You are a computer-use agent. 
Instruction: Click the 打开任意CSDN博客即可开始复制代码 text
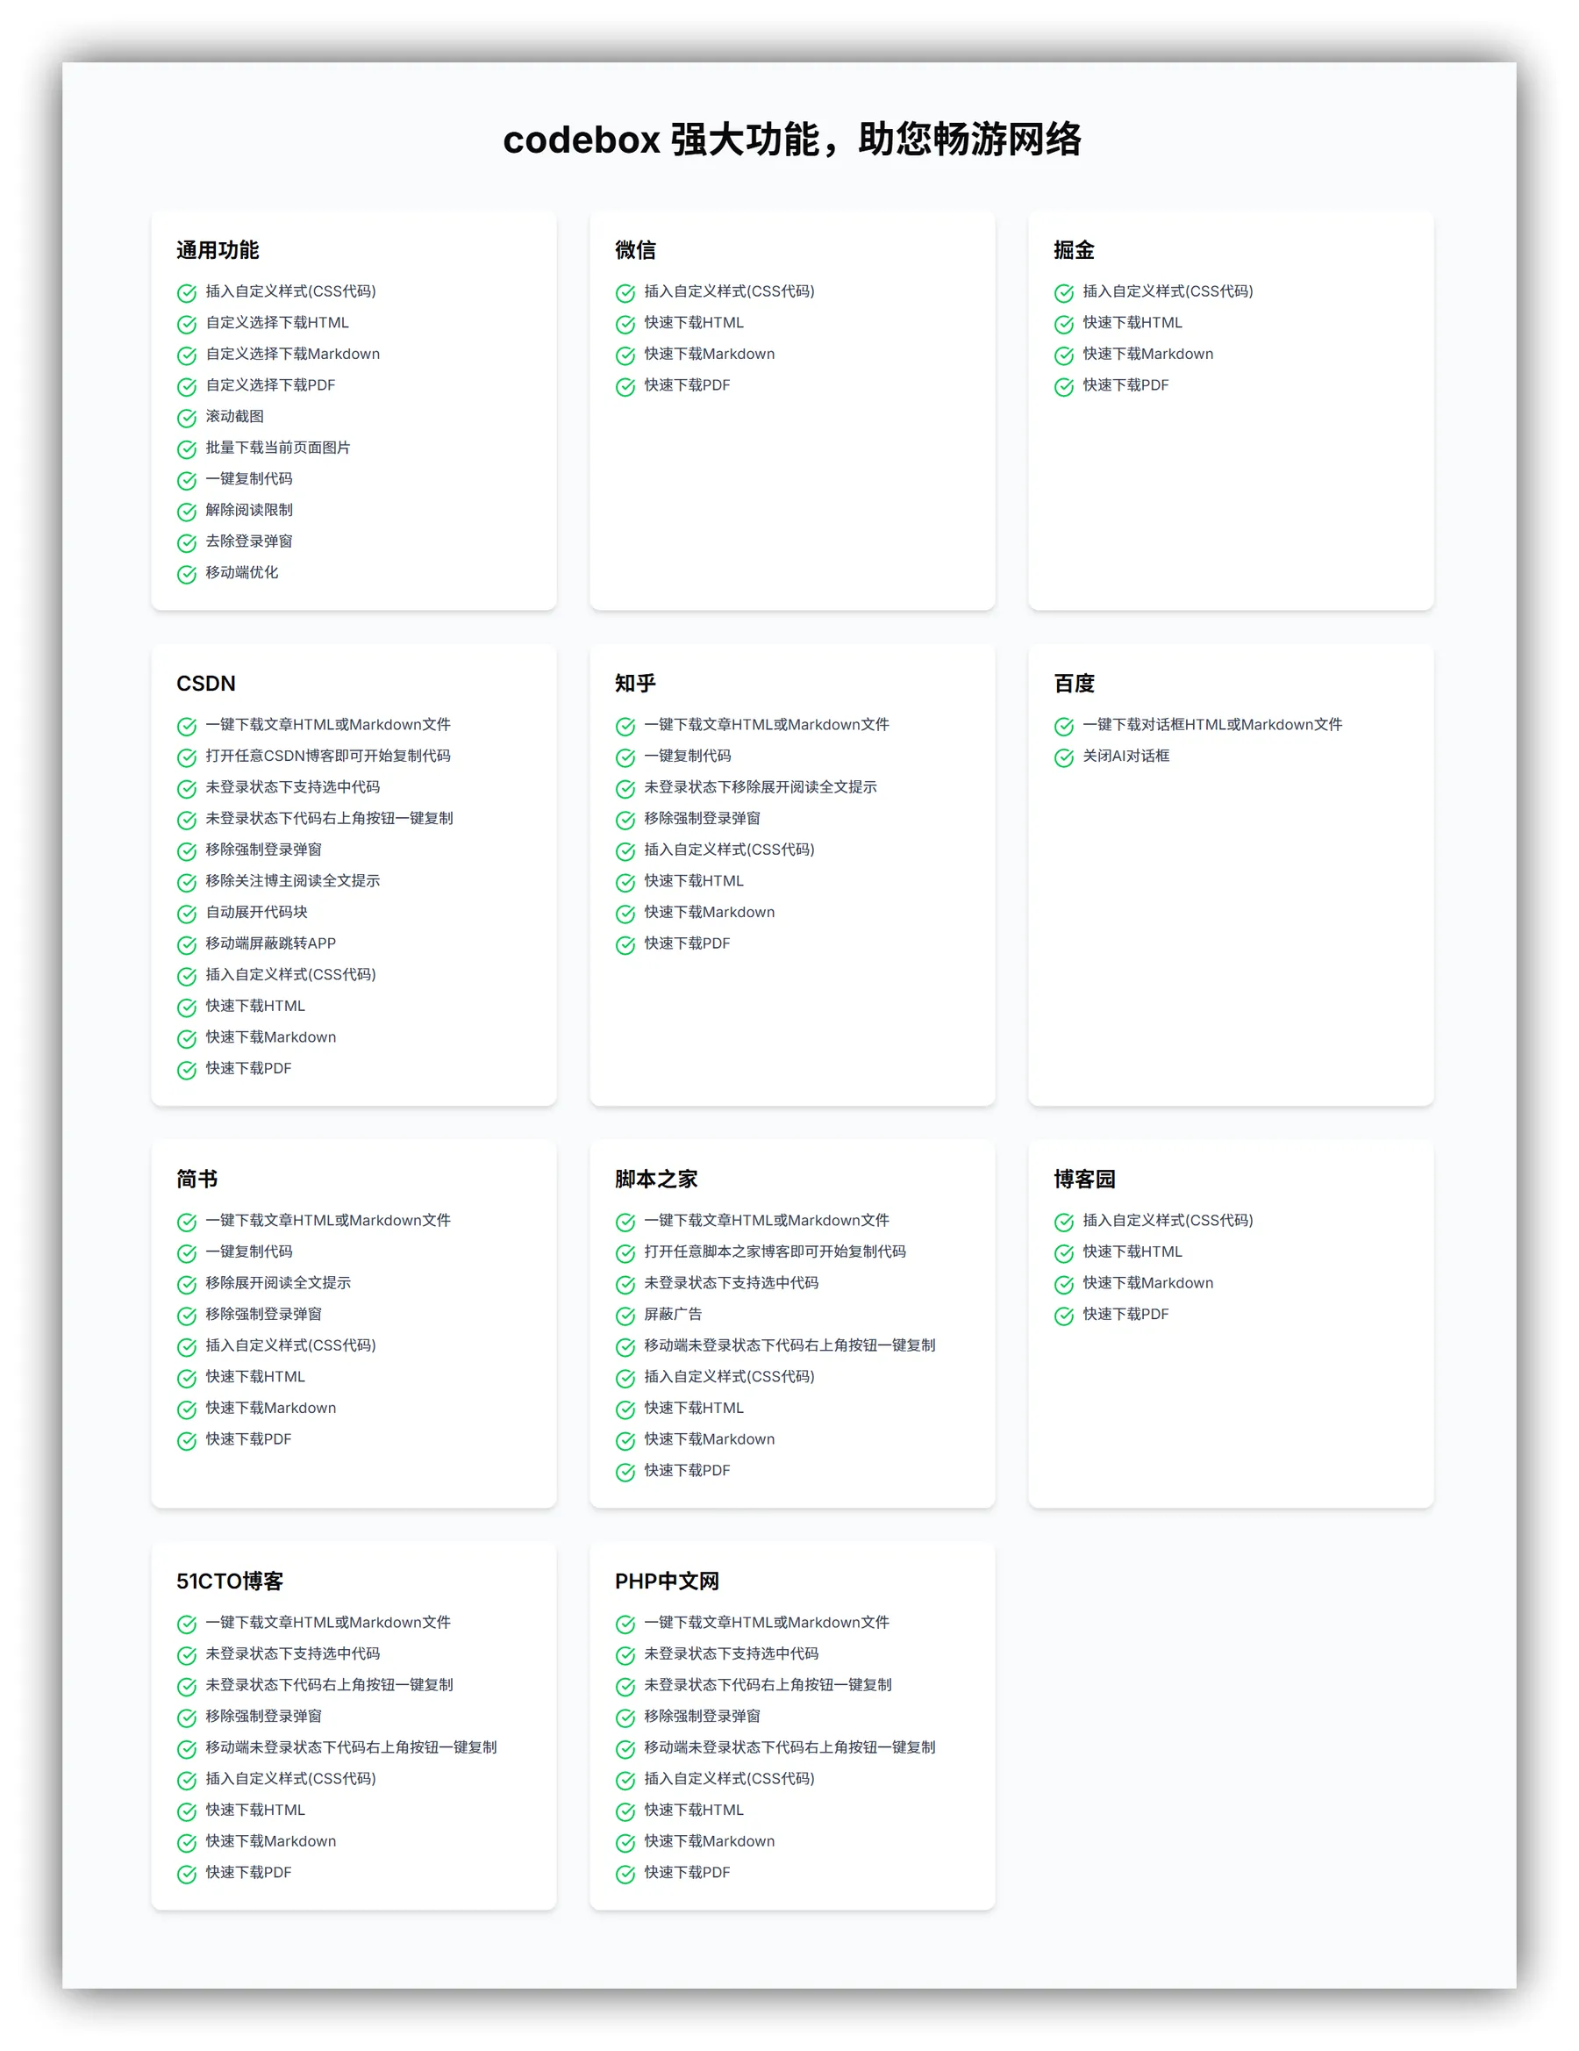coord(327,756)
